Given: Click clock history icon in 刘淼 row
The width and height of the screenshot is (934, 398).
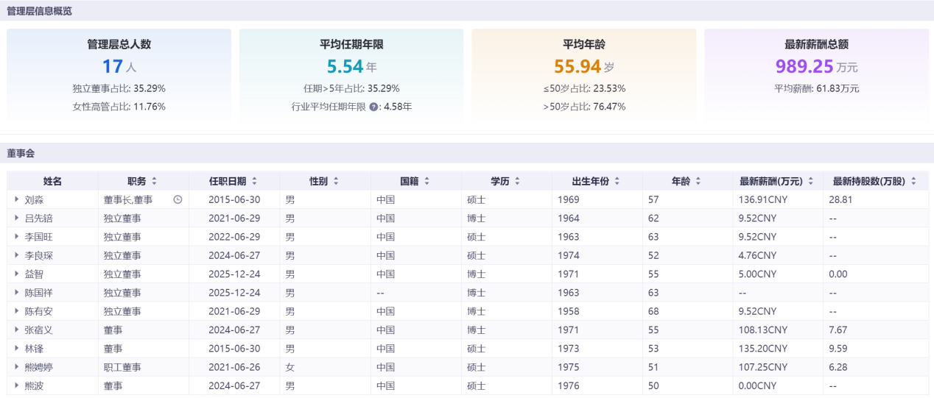Looking at the screenshot, I should click(178, 199).
